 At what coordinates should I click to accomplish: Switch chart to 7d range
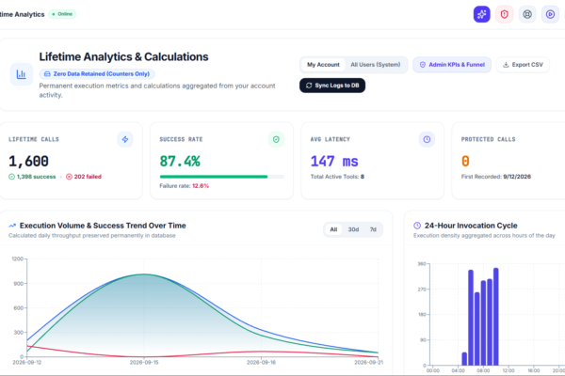(x=373, y=229)
